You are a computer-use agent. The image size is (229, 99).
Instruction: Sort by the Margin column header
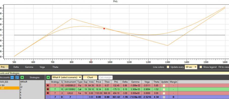click(x=173, y=82)
